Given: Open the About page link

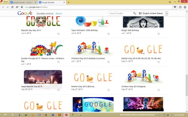Looking at the screenshot, I should click(59, 14).
